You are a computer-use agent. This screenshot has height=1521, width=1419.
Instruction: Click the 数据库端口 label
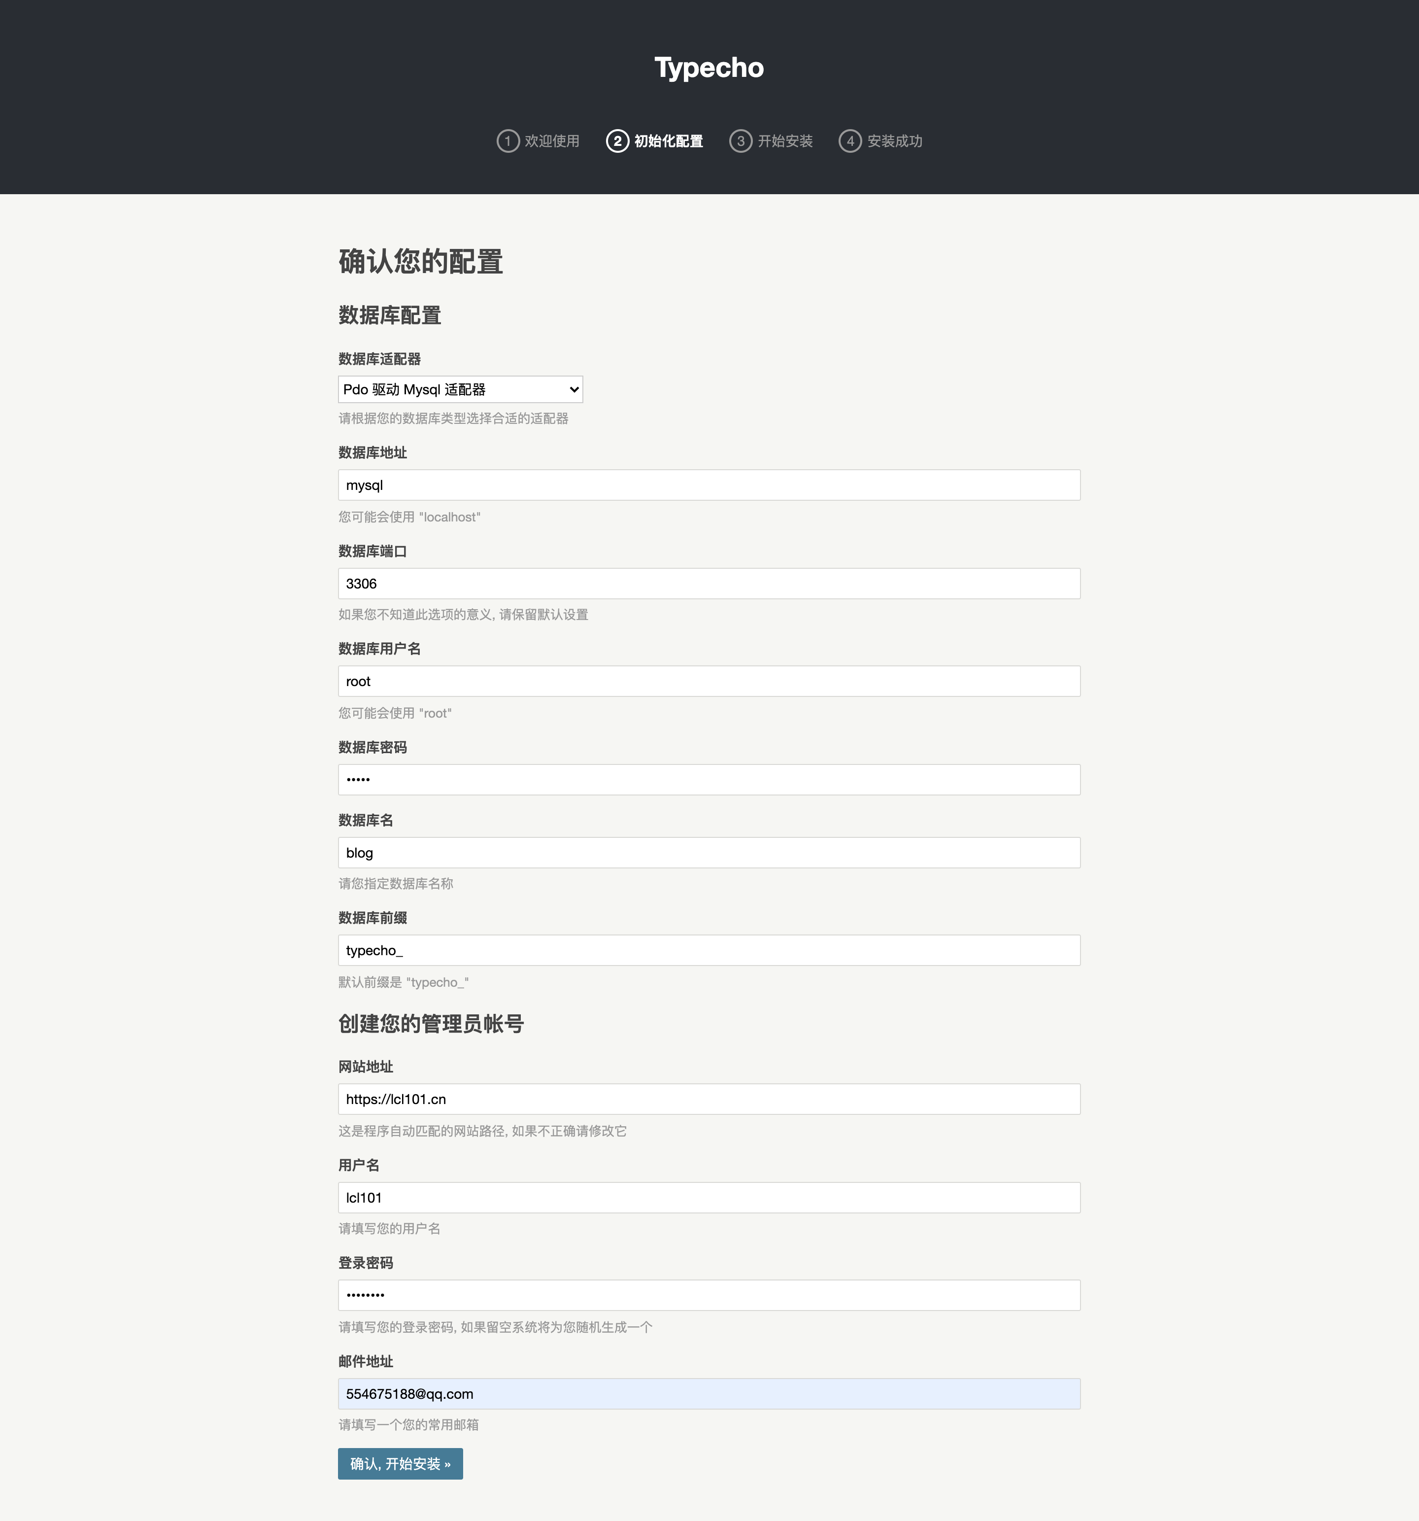372,551
